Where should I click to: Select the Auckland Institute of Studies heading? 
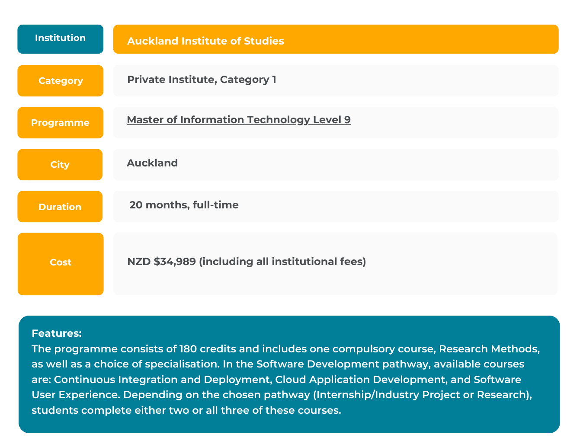(x=205, y=41)
